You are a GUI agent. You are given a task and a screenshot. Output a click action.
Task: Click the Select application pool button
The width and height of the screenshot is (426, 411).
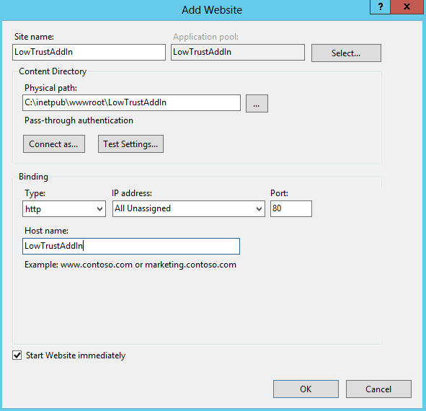tap(346, 53)
